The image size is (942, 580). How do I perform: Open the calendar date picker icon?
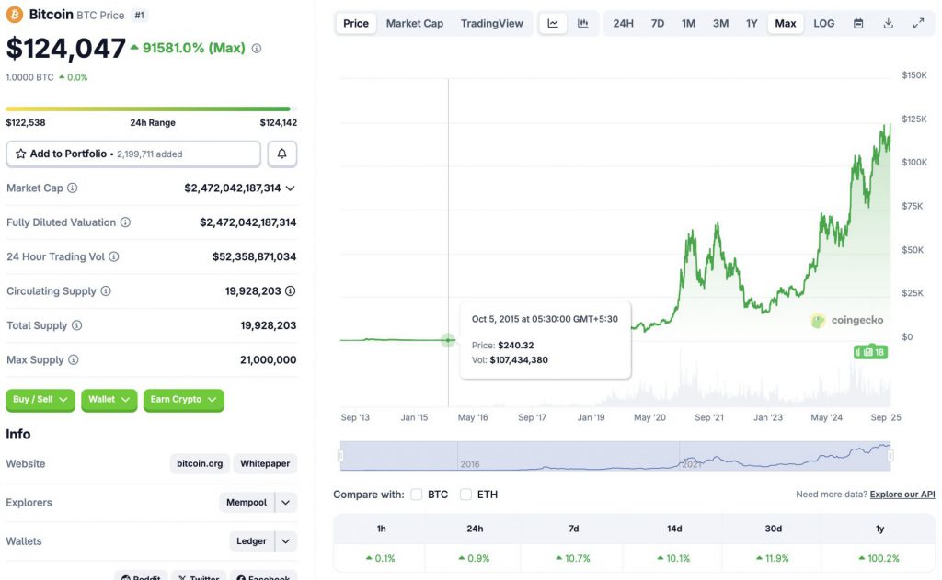858,23
